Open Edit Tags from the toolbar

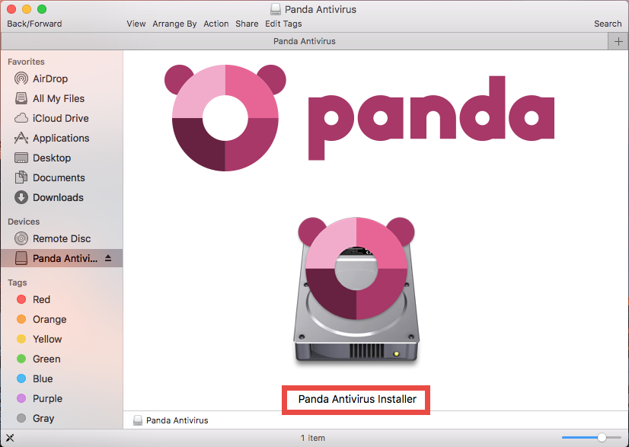(x=281, y=24)
